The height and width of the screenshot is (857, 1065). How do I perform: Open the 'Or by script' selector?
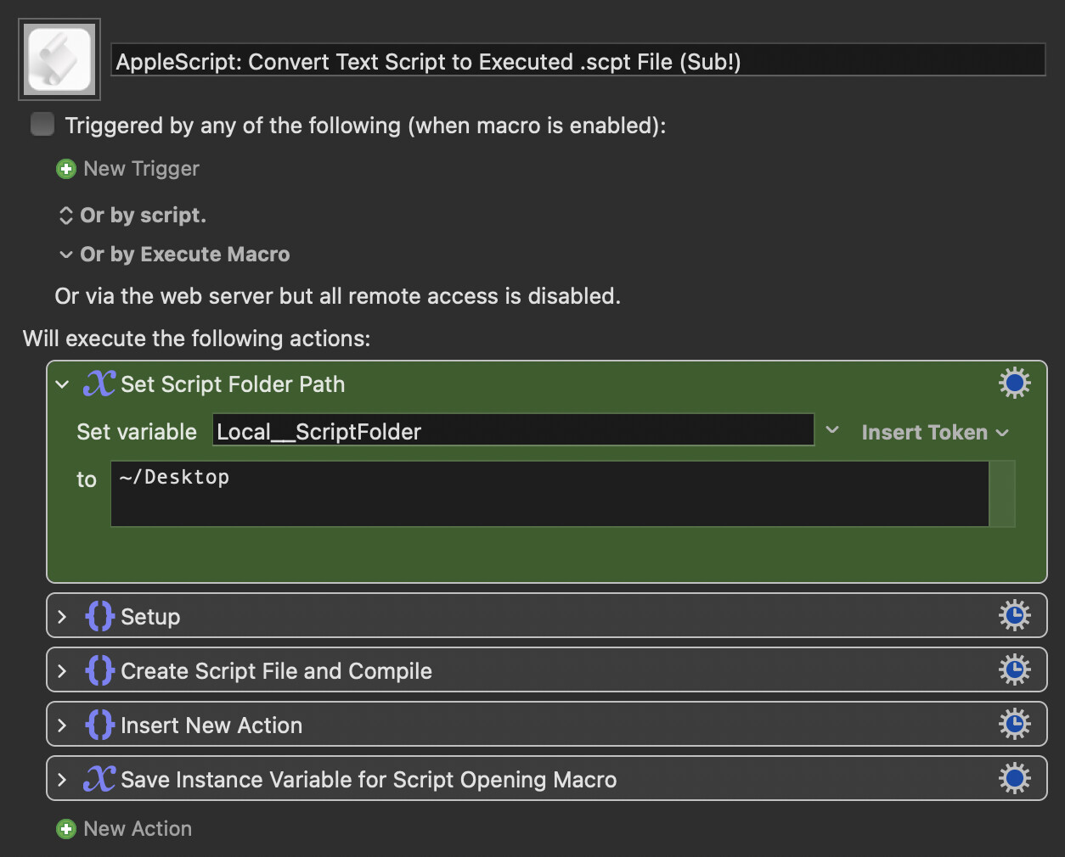point(66,216)
